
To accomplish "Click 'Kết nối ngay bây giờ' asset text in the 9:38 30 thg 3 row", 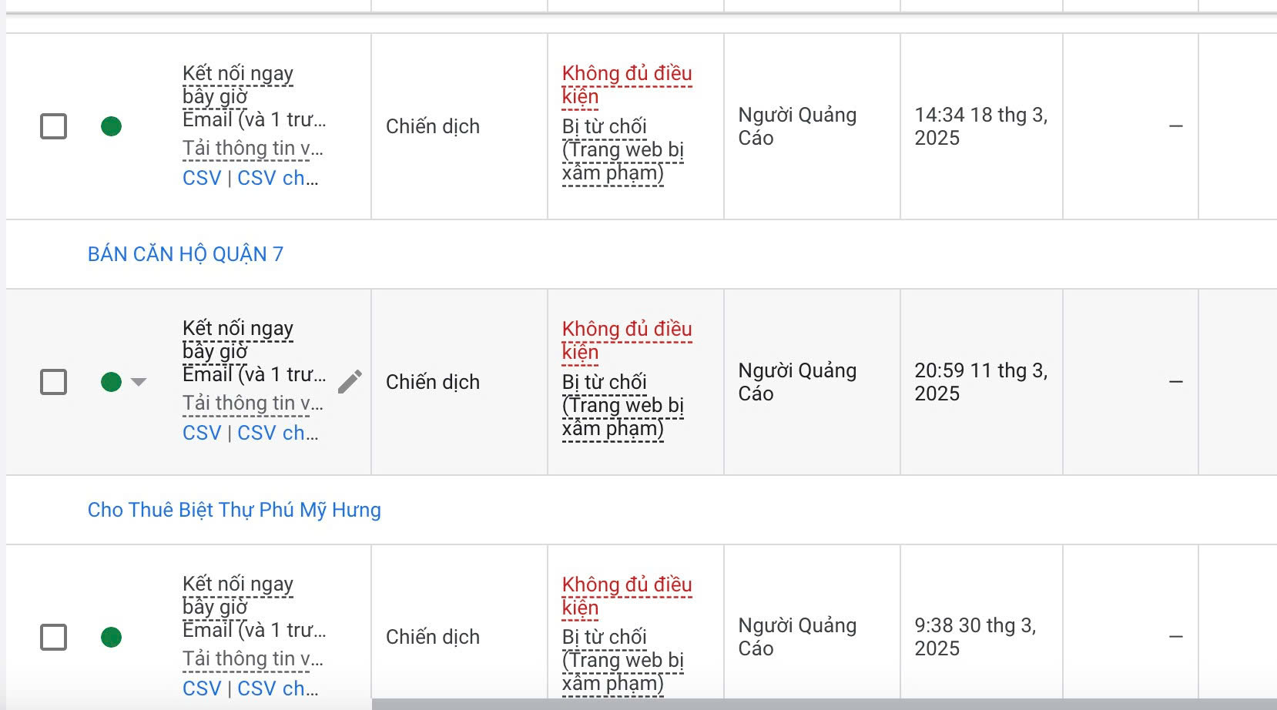I will point(238,595).
